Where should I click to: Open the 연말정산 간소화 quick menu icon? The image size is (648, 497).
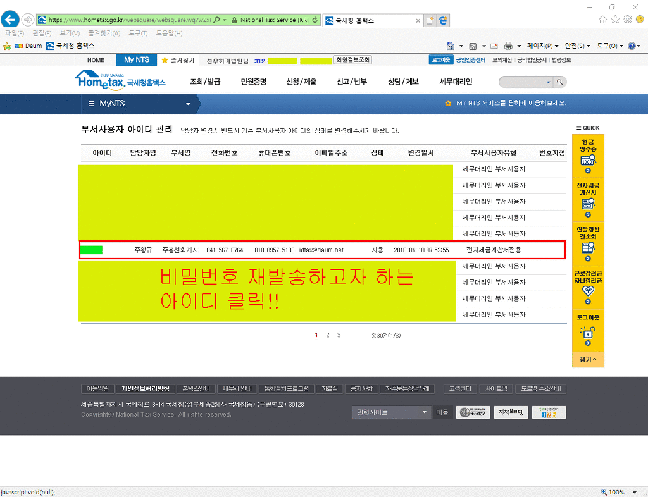[x=588, y=243]
